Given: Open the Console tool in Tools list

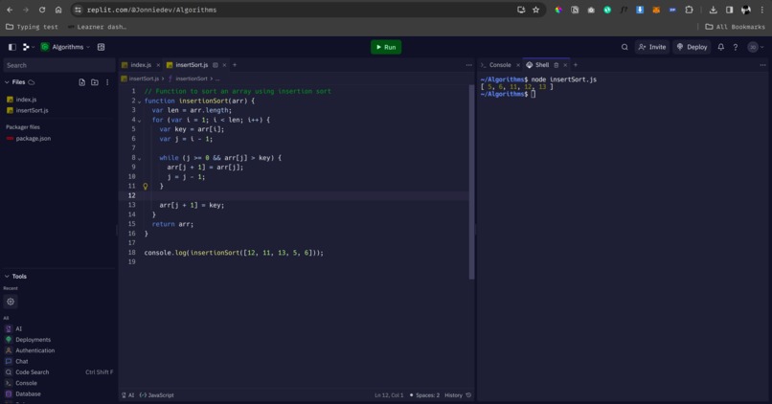Looking at the screenshot, I should point(26,383).
